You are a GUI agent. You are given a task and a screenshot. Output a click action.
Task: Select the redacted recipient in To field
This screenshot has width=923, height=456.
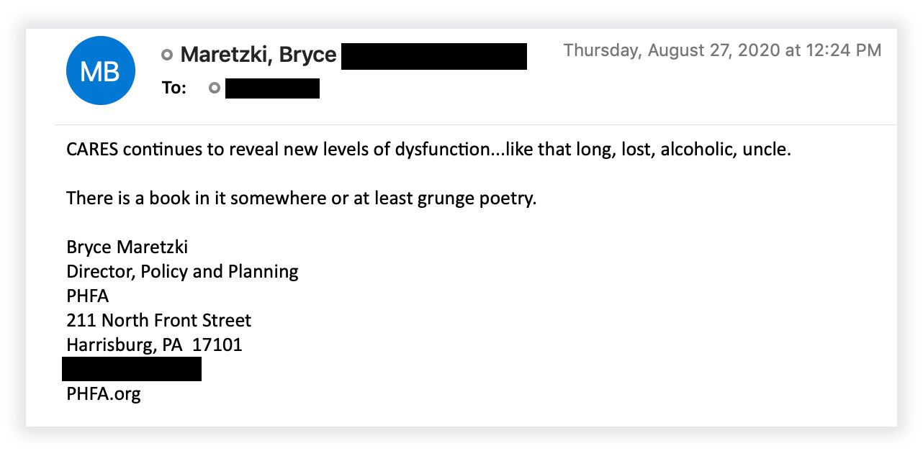[272, 88]
